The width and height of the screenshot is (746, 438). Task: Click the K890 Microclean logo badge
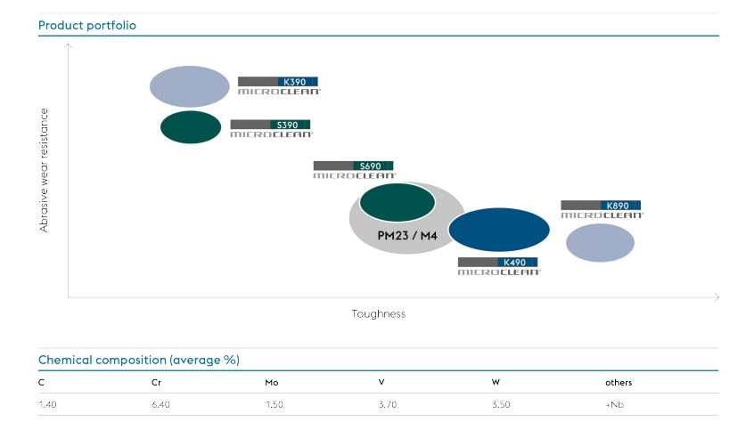pos(602,210)
